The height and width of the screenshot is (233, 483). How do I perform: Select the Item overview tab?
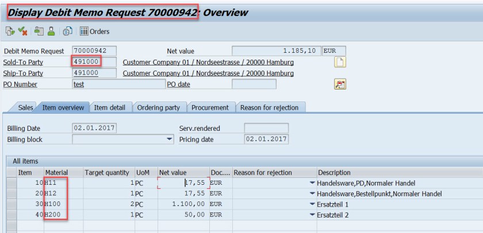pyautogui.click(x=63, y=107)
